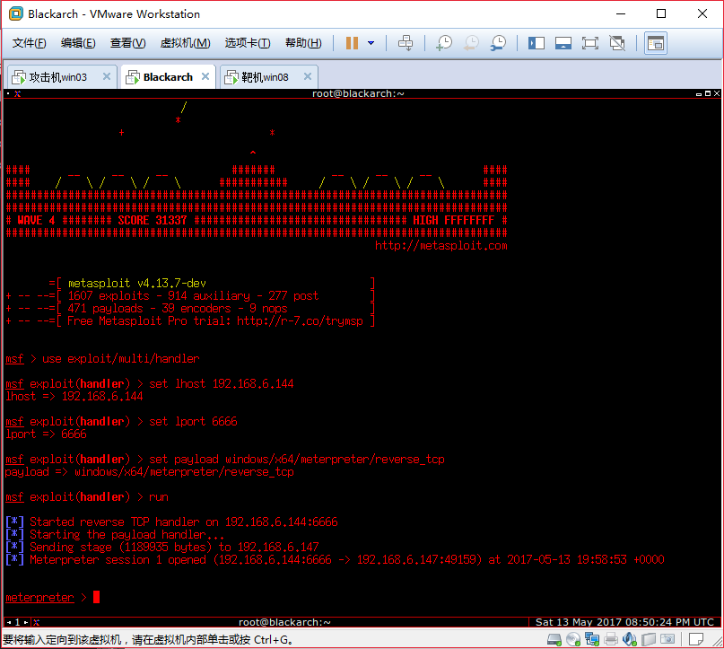
Task: Click the "WAVE 4" banner text
Action: [x=37, y=220]
